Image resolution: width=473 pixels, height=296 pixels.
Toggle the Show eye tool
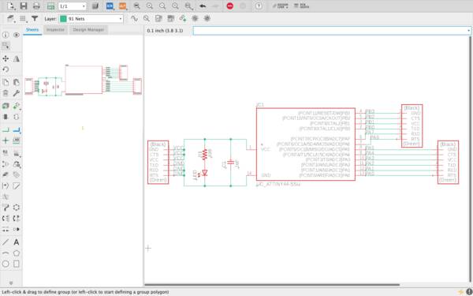(x=17, y=35)
